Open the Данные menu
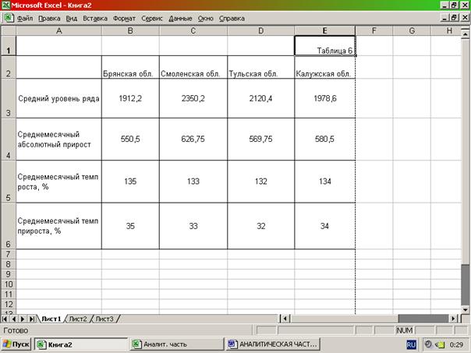Screen dimensions: 471x353 click(x=180, y=16)
